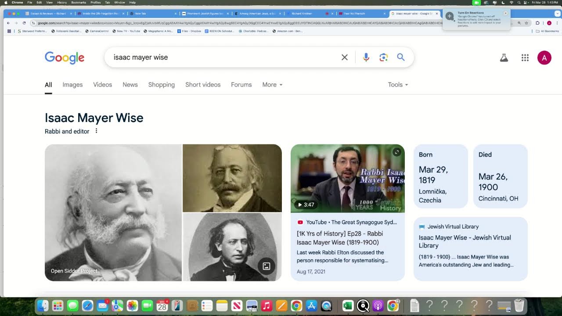Expand the More search filters dropdown
The image size is (562, 316).
[272, 85]
